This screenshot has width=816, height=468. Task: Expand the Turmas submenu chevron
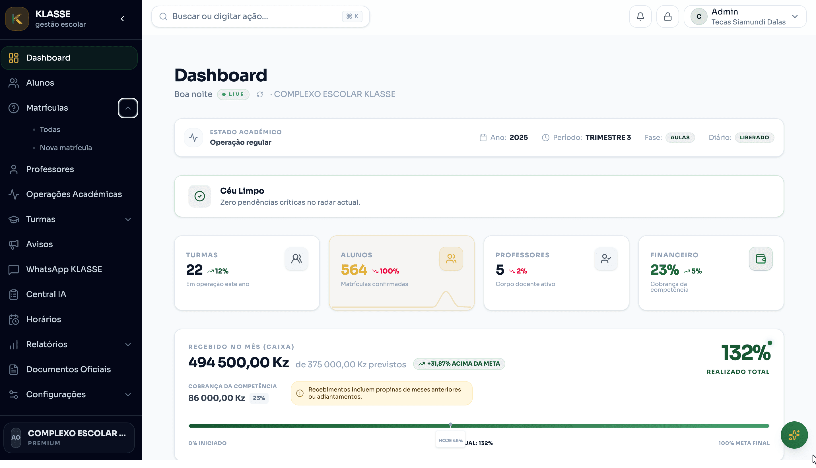point(128,219)
